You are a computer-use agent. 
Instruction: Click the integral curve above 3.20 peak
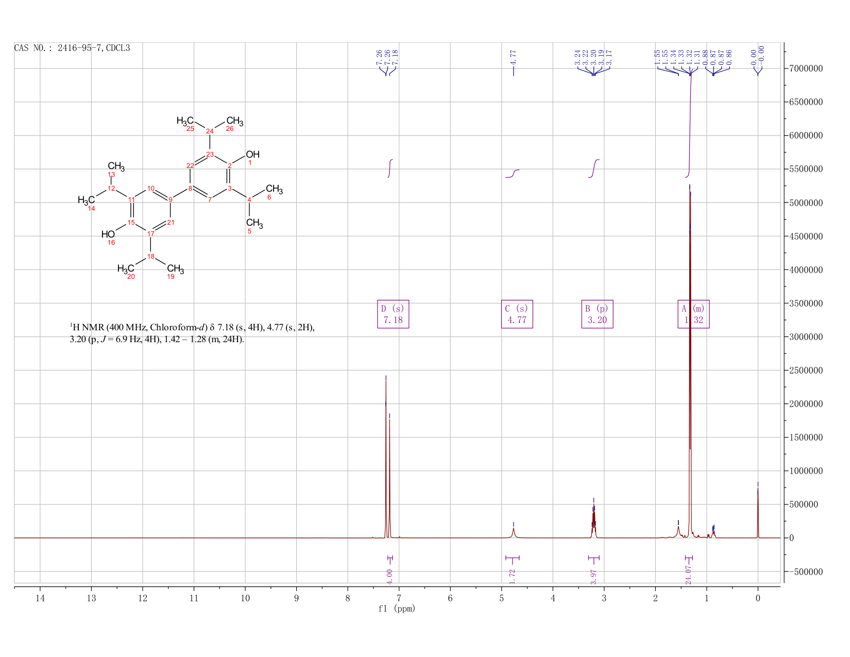(x=594, y=169)
